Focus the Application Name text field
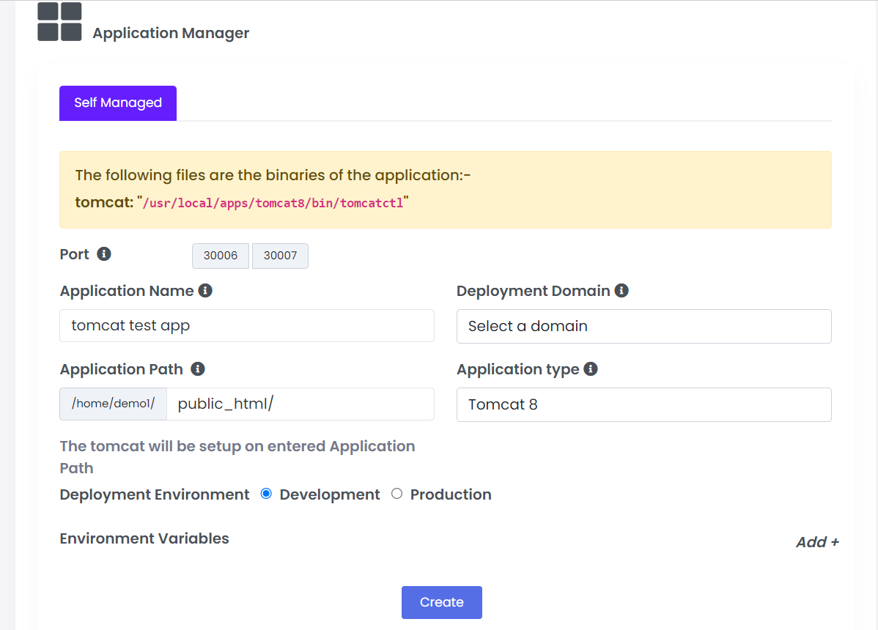The width and height of the screenshot is (878, 630). pos(246,325)
